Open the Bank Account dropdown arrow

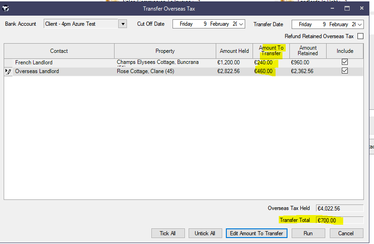122,24
